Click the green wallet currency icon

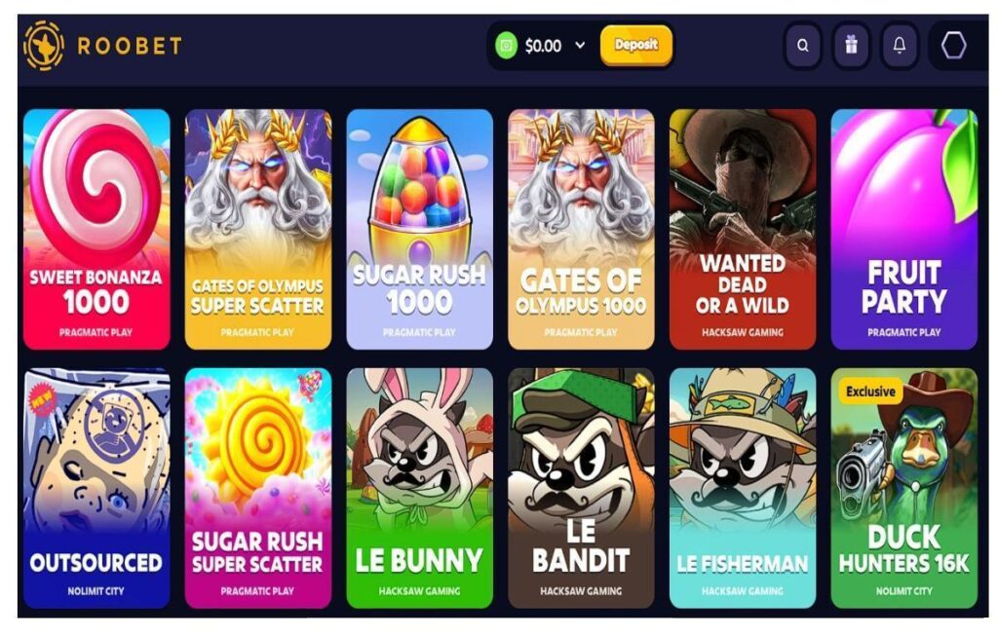coord(507,46)
